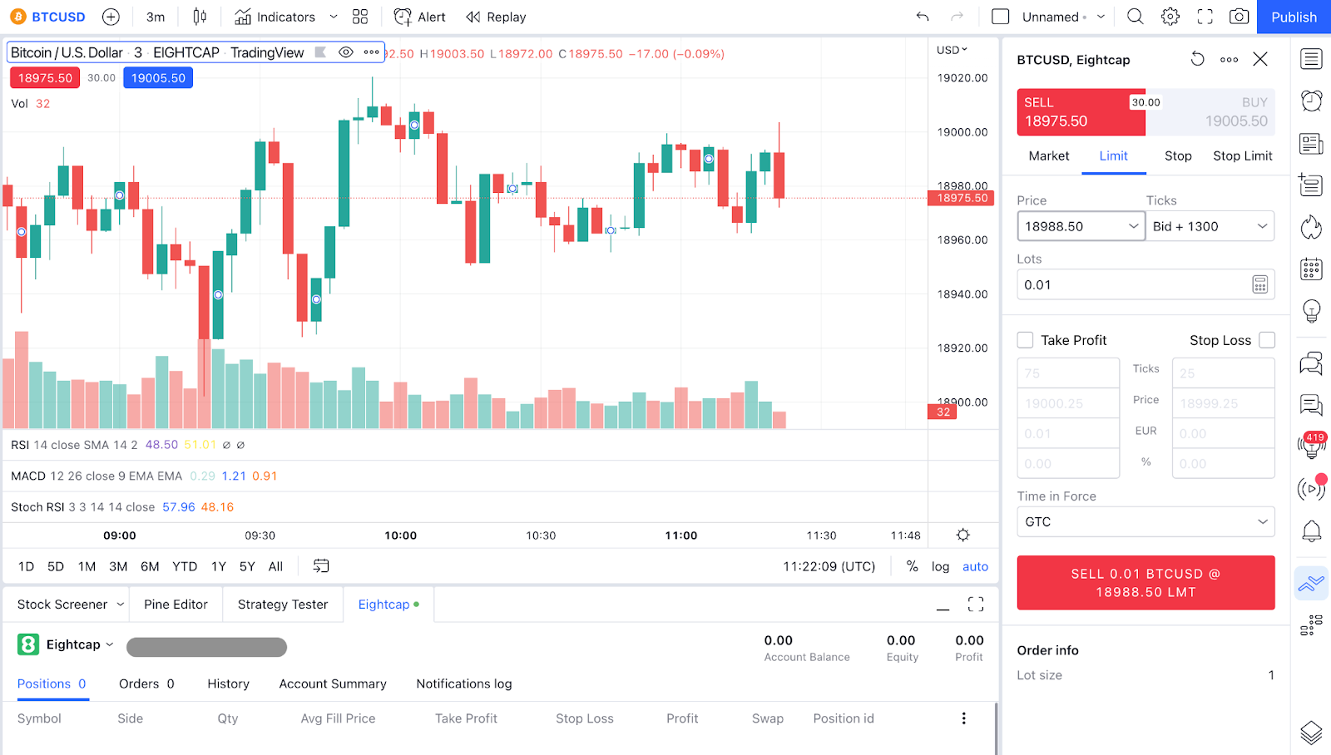
Task: Open the USD currency dropdown on price axis
Action: point(952,50)
